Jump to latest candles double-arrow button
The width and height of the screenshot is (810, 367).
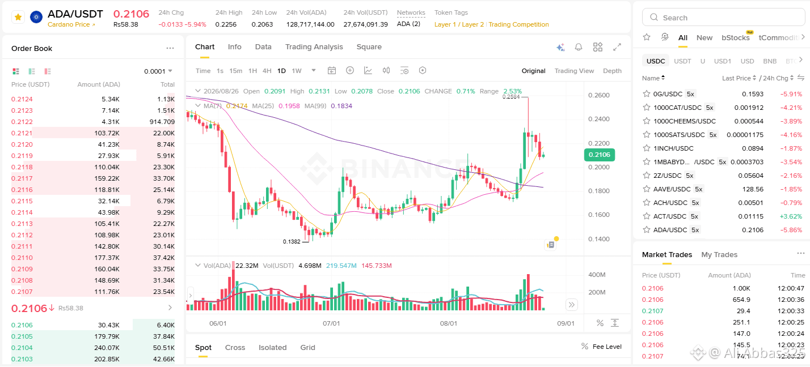(x=572, y=305)
